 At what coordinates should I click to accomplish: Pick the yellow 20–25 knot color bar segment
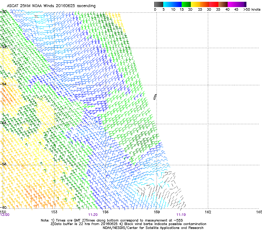[195, 4]
